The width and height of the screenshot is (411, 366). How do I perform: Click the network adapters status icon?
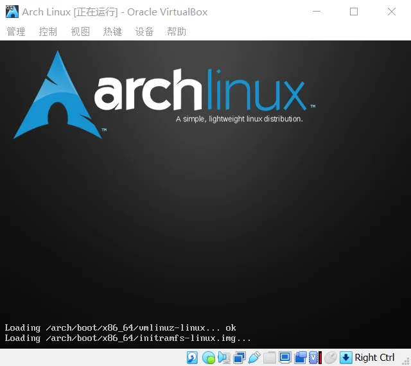coord(240,358)
